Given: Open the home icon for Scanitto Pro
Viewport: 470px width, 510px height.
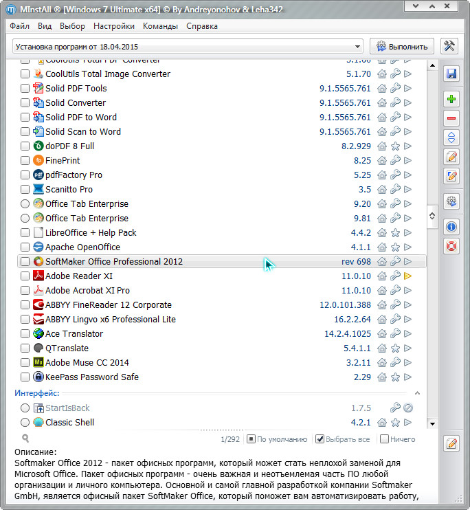Looking at the screenshot, I should tap(382, 189).
